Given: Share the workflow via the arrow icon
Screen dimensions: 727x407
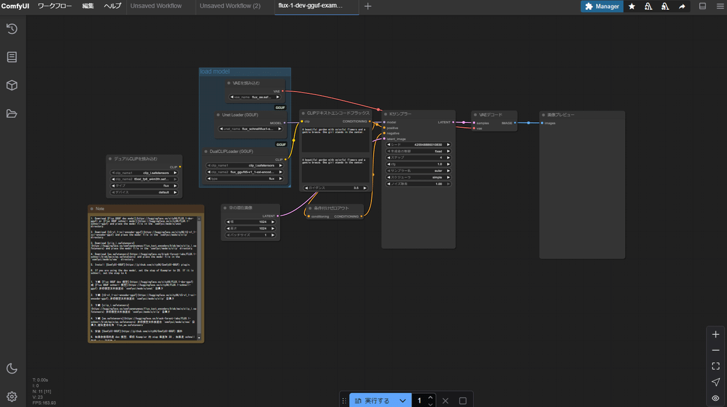Looking at the screenshot, I should tap(682, 6).
